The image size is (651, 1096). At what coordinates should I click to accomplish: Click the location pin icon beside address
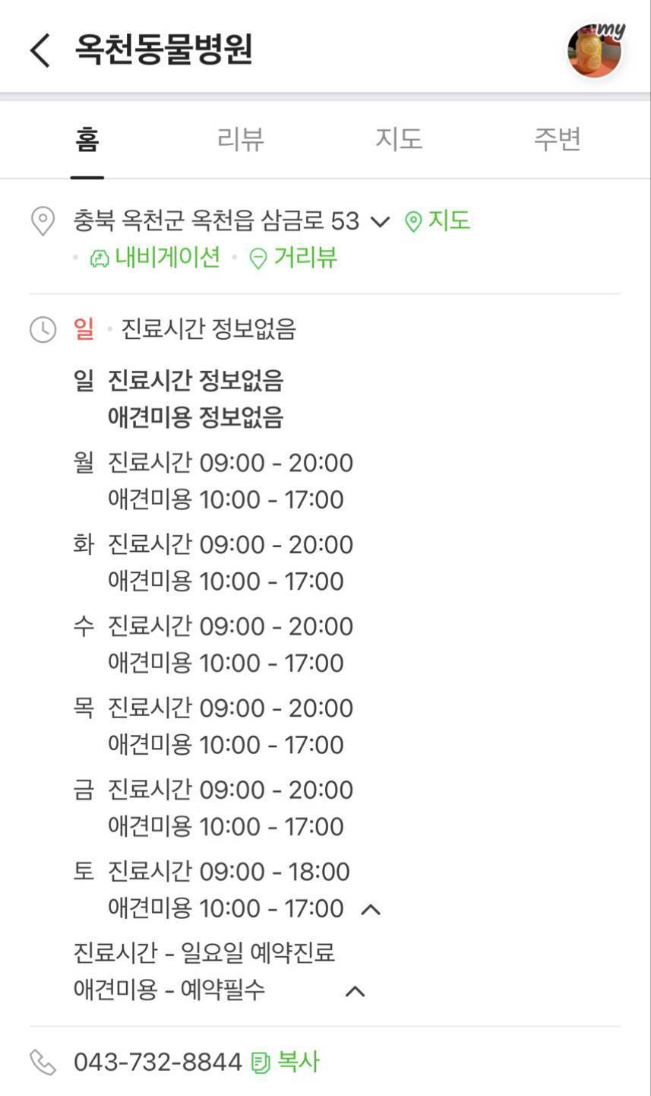43,221
